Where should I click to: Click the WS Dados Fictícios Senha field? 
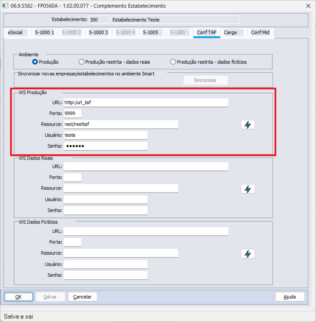[x=106, y=275]
